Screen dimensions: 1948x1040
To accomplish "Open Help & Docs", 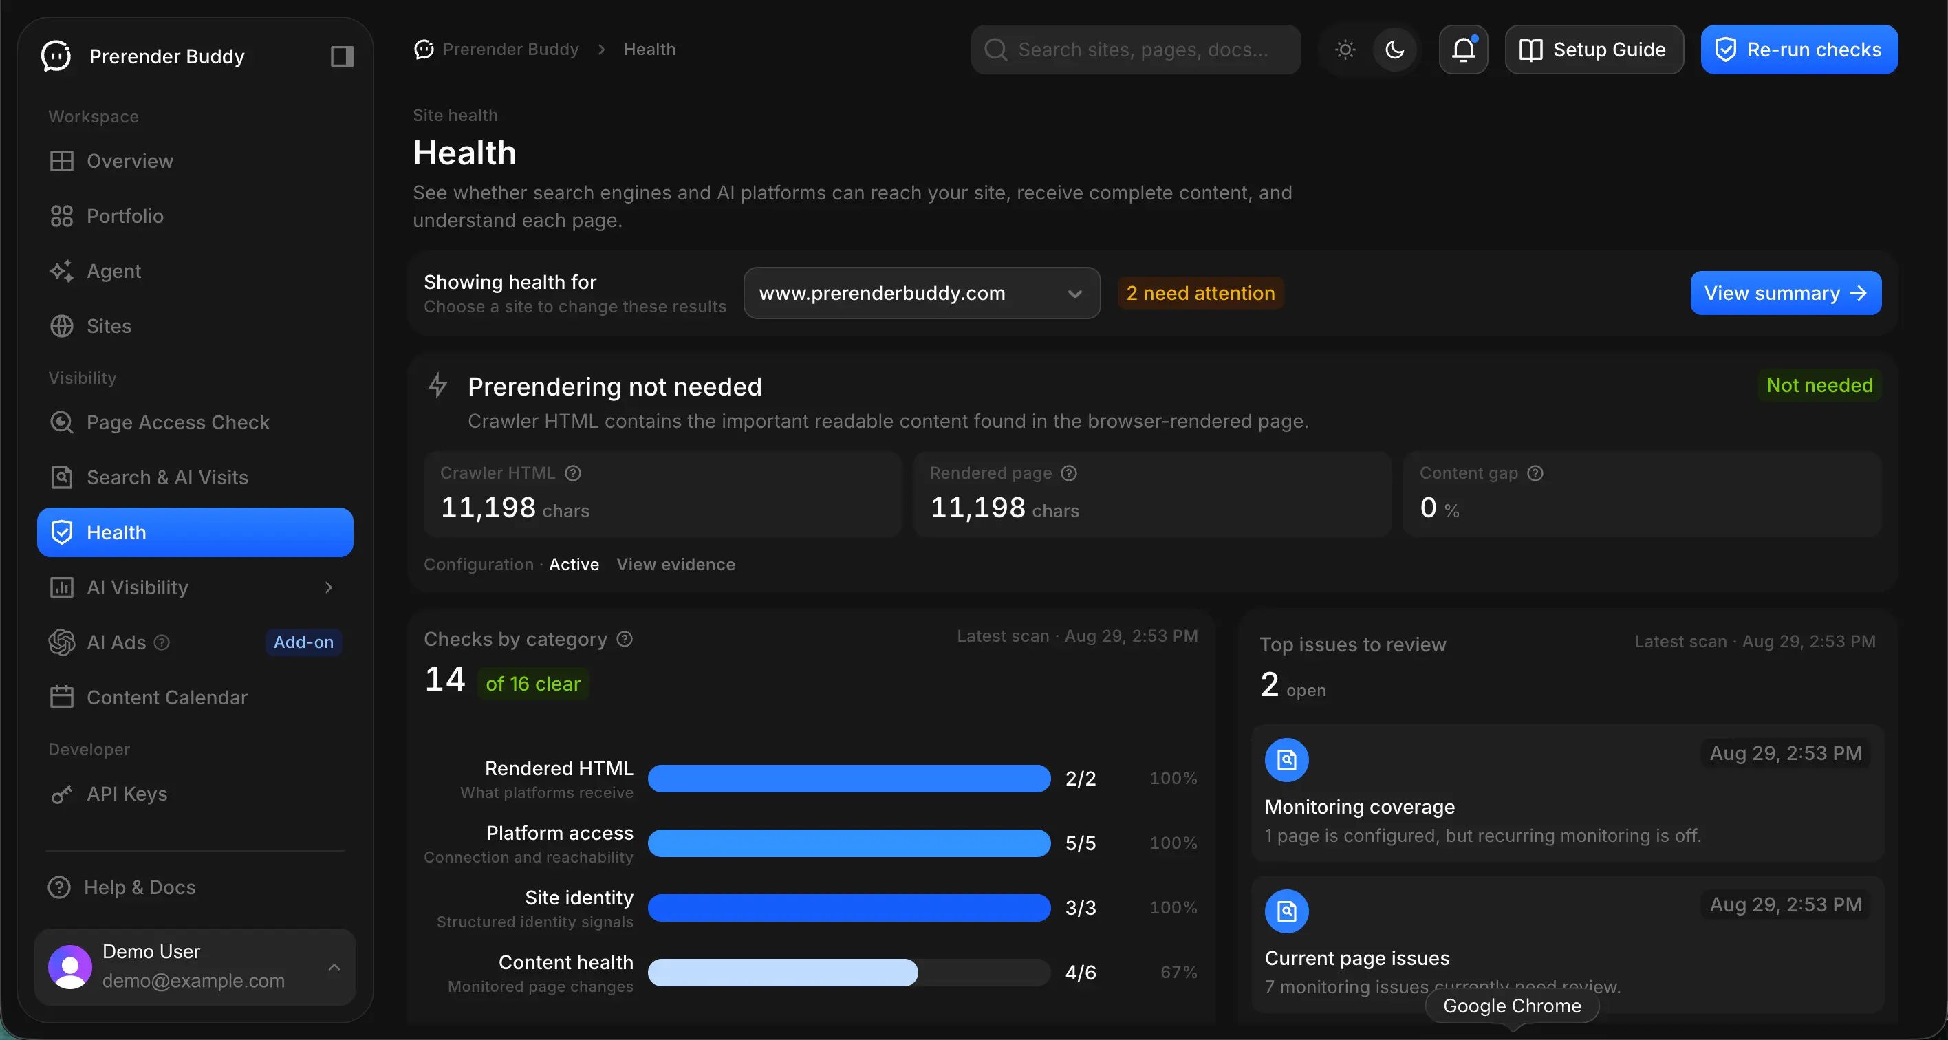I will pos(195,887).
